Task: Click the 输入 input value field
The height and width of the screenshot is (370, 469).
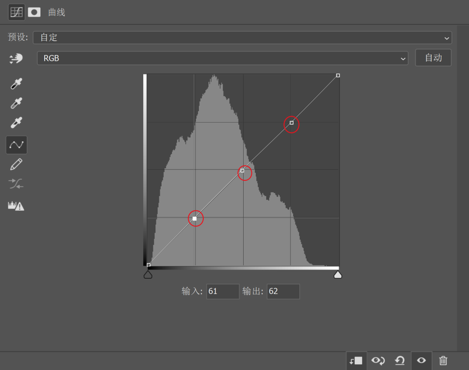Action: coord(223,291)
